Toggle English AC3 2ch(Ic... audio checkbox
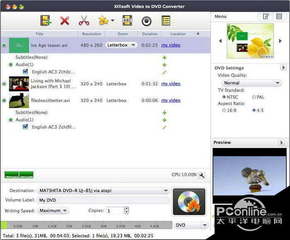Viewport: 290px width, 240px height. point(25,72)
